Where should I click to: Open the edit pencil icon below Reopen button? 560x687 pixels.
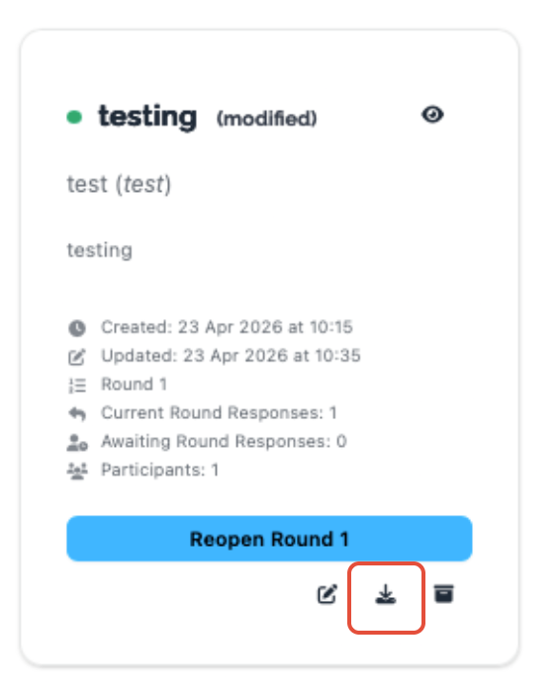click(327, 594)
